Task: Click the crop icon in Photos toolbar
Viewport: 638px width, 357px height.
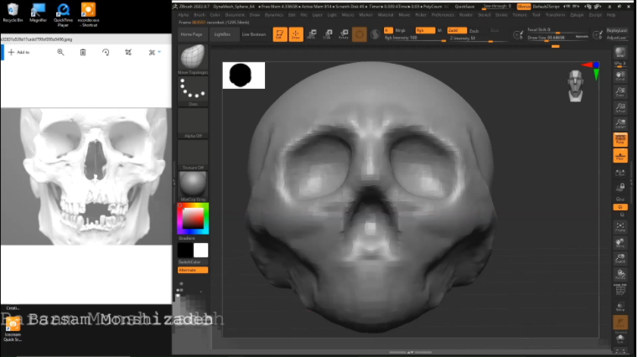Action: [x=128, y=52]
